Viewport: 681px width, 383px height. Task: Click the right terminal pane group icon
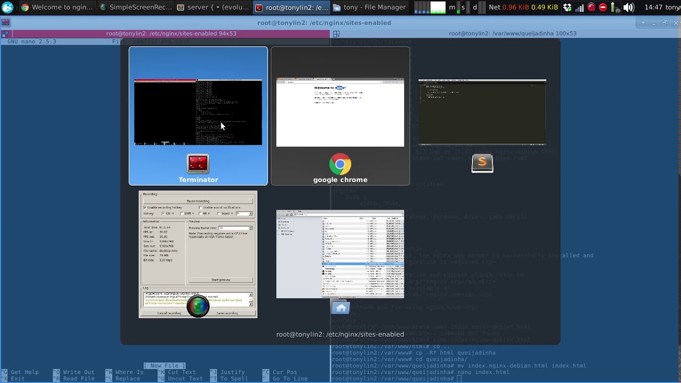[336, 34]
